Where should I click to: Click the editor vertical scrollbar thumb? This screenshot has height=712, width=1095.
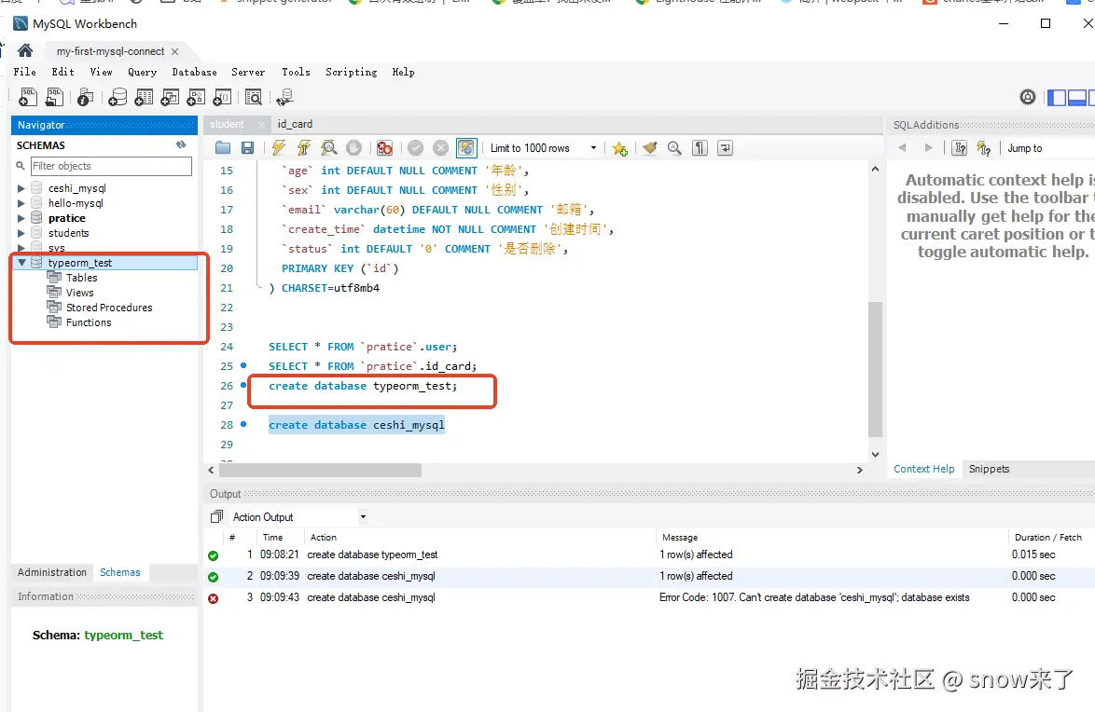[x=875, y=369]
